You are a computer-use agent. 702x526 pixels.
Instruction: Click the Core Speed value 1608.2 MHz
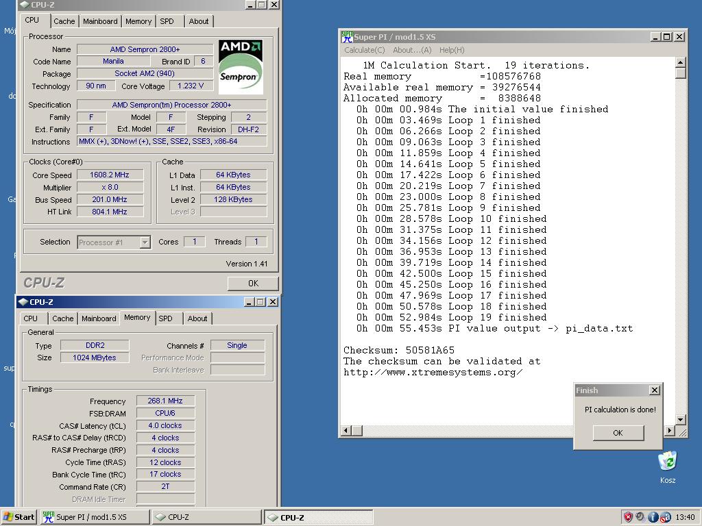click(x=110, y=175)
